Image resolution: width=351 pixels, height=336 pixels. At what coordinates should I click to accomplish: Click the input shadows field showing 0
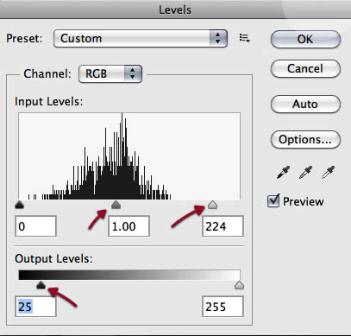35,226
